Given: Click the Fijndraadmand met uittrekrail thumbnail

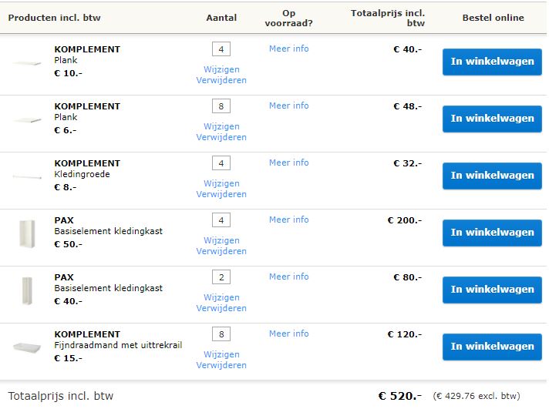Looking at the screenshot, I should pos(26,347).
